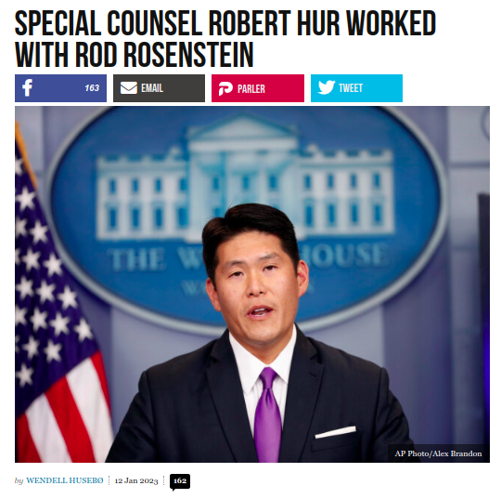Click the Parler logo icon
This screenshot has width=501, height=499.
(x=225, y=88)
